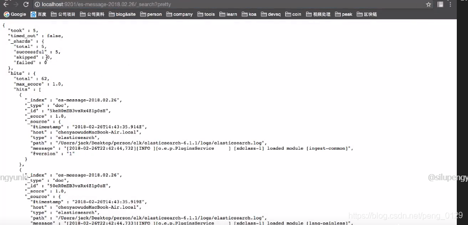Click the "timed_out" : false line
This screenshot has width=468, height=225.
pyautogui.click(x=36, y=36)
